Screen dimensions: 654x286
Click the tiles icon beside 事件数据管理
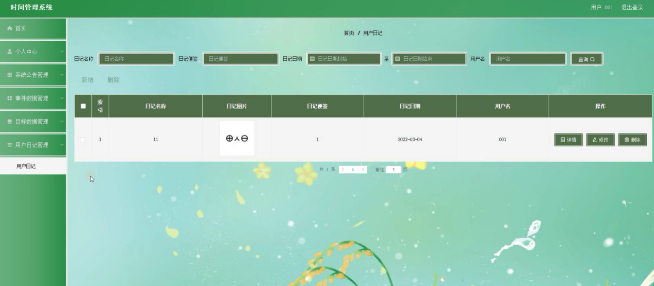(9, 98)
